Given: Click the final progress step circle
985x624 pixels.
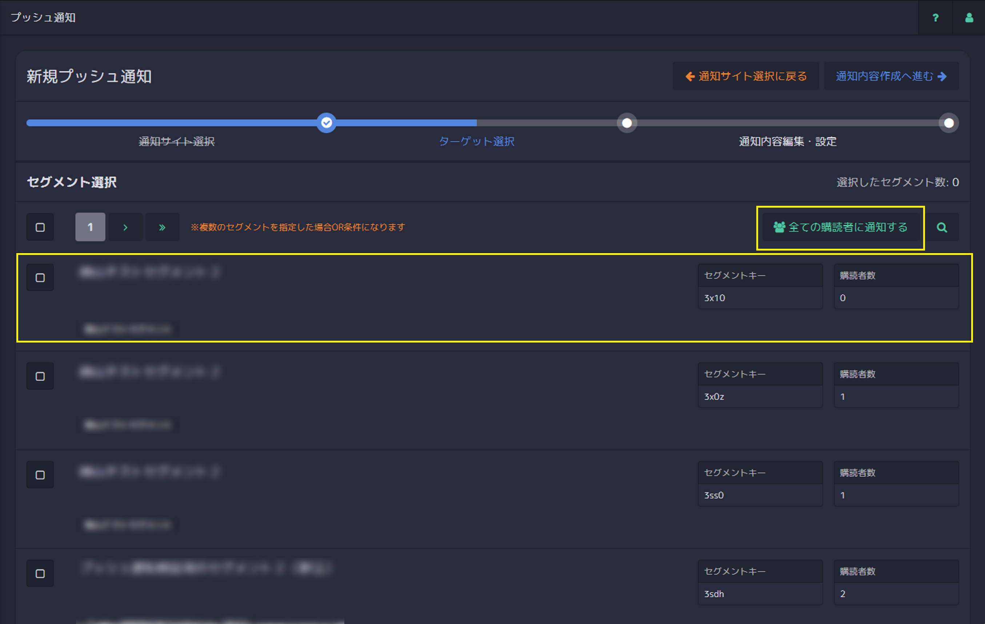Looking at the screenshot, I should (x=949, y=123).
